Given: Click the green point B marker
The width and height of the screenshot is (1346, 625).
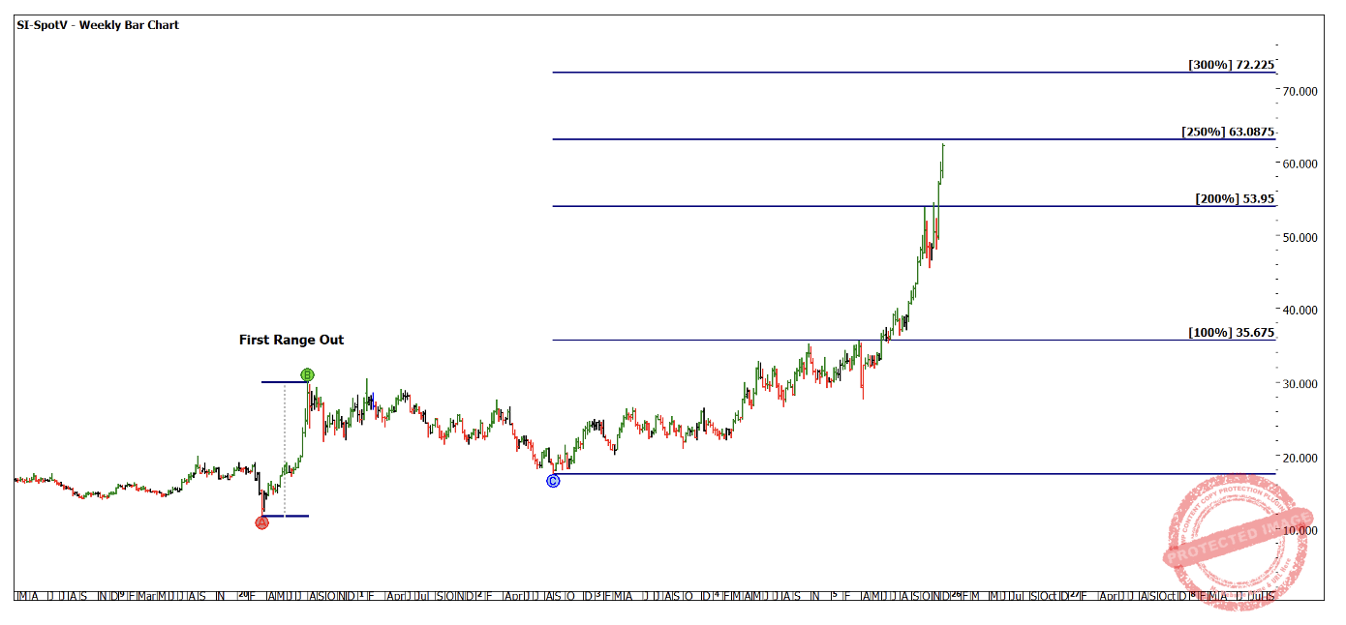Looking at the screenshot, I should tap(307, 374).
